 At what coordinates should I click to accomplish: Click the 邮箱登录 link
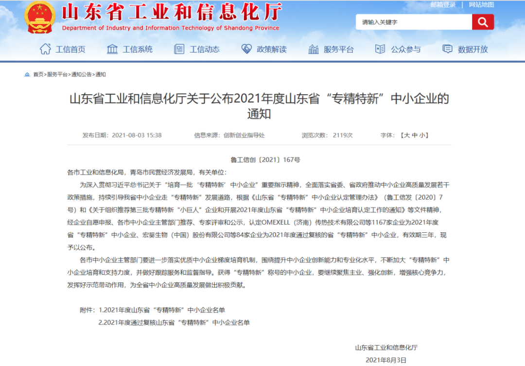point(443,5)
